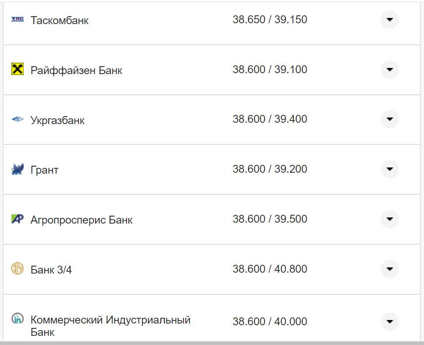424x345 pixels.
Task: Click the Таскомбанк bank logo
Action: [17, 19]
